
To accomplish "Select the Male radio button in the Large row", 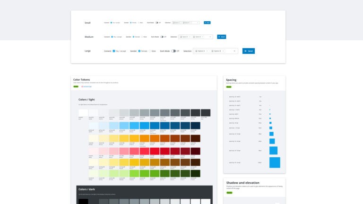I will pos(150,51).
